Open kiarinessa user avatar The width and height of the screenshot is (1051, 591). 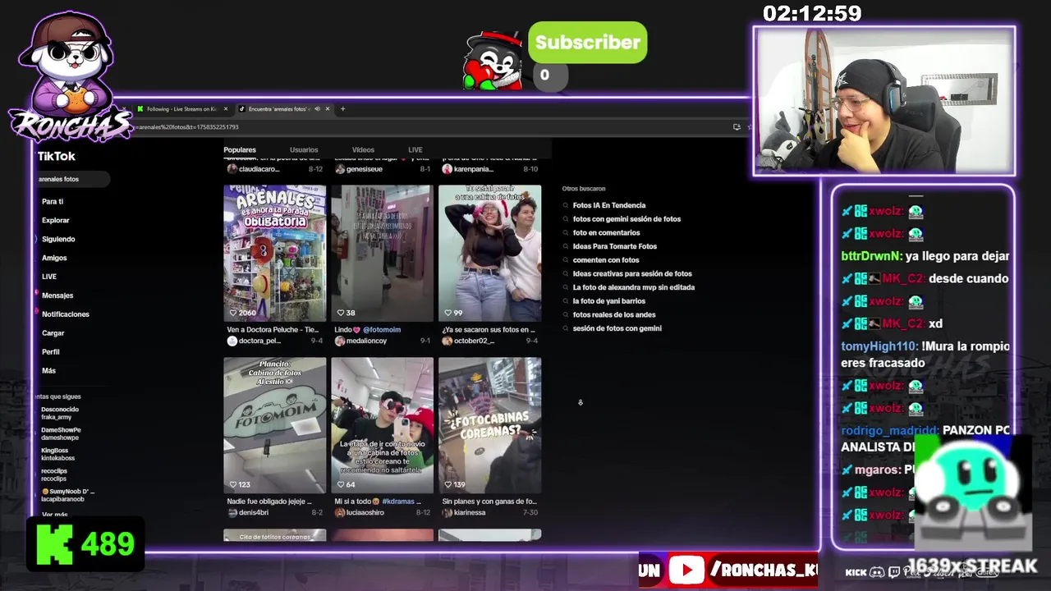pos(447,512)
